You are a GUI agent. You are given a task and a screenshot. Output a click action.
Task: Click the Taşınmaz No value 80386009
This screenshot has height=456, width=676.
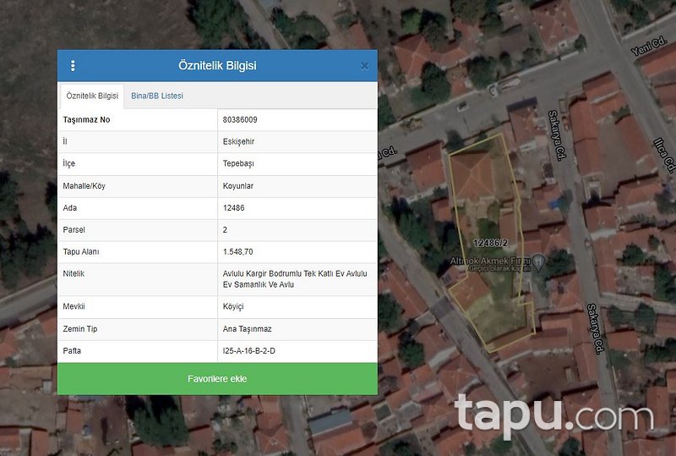240,119
